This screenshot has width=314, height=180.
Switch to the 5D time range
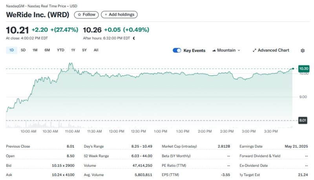23,50
